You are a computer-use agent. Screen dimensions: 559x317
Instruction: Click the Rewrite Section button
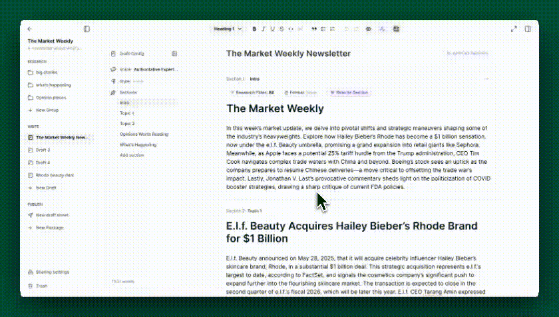pyautogui.click(x=349, y=93)
